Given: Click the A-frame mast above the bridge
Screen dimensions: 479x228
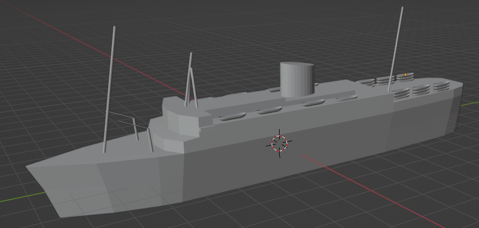Looking at the screenshot, I should point(191,80).
